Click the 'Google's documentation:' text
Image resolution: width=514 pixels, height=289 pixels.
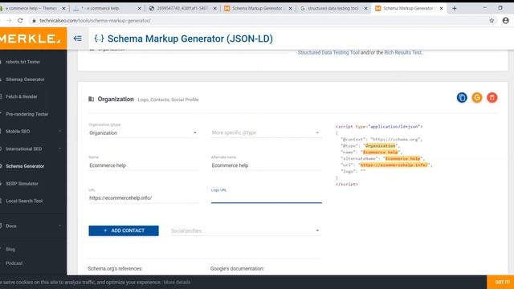[237, 268]
